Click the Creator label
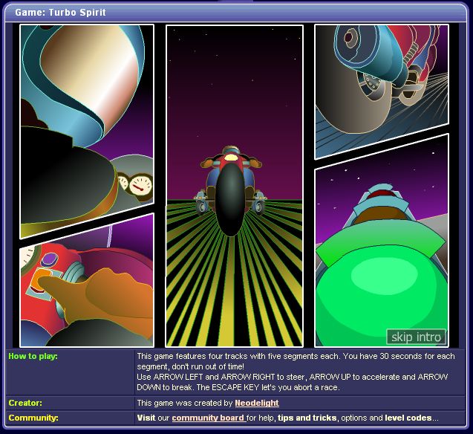Image resolution: width=473 pixels, height=434 pixels. click(25, 403)
